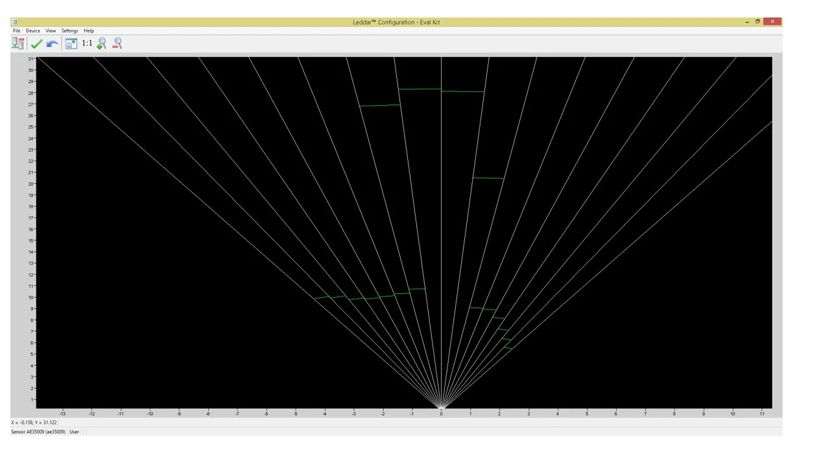Click the Leddar Configuration title bar text
Screen dimensions: 830x467
pyautogui.click(x=396, y=22)
